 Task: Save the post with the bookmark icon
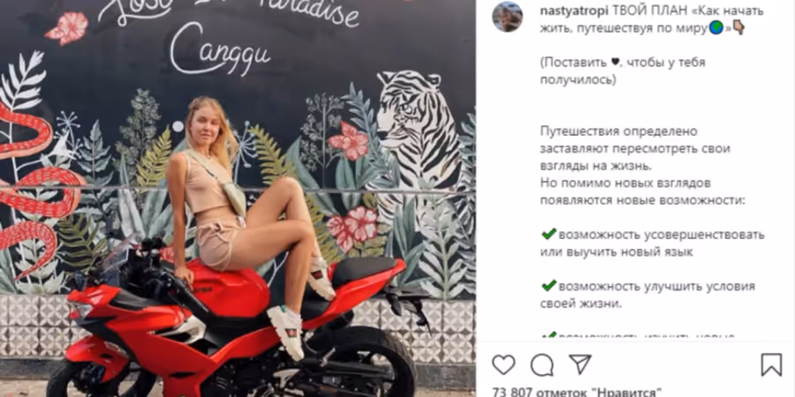771,364
